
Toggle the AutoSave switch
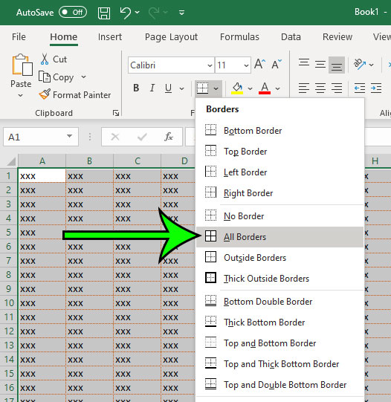[x=73, y=13]
